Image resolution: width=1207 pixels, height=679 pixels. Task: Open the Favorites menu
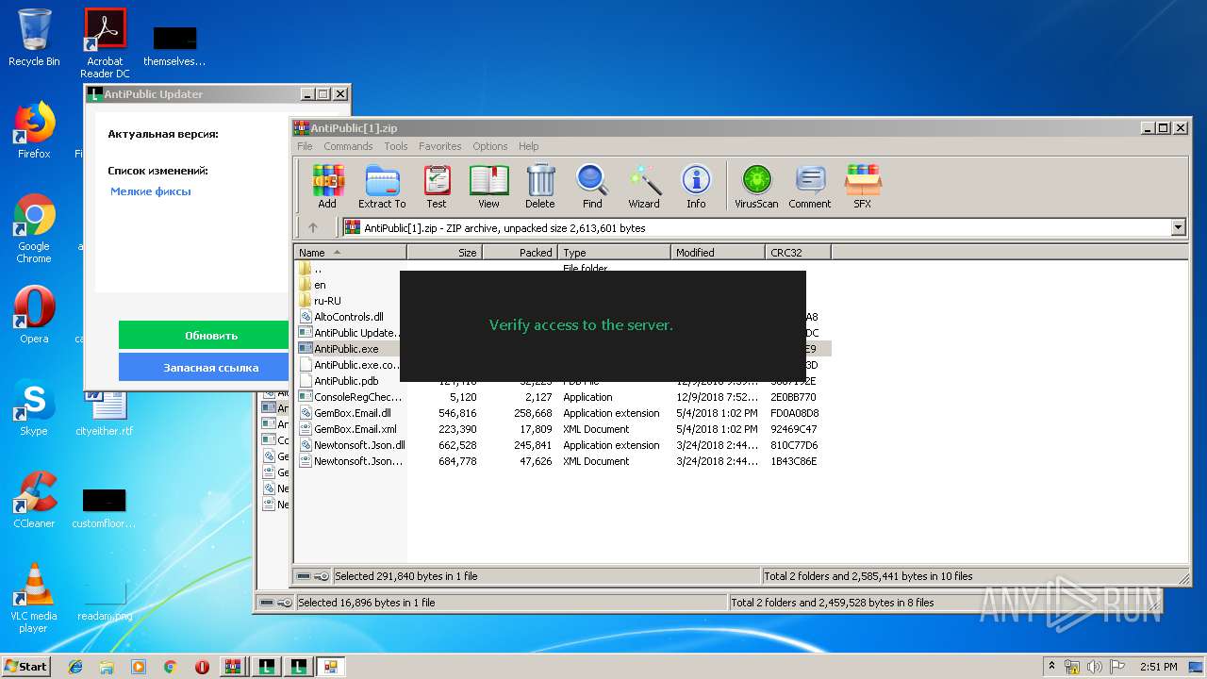(x=440, y=146)
